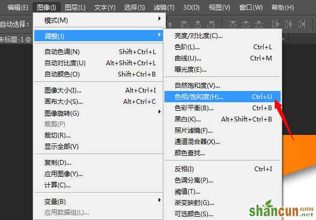Open 通道混合器(X)... adjustment
The width and height of the screenshot is (316, 220).
tap(223, 142)
